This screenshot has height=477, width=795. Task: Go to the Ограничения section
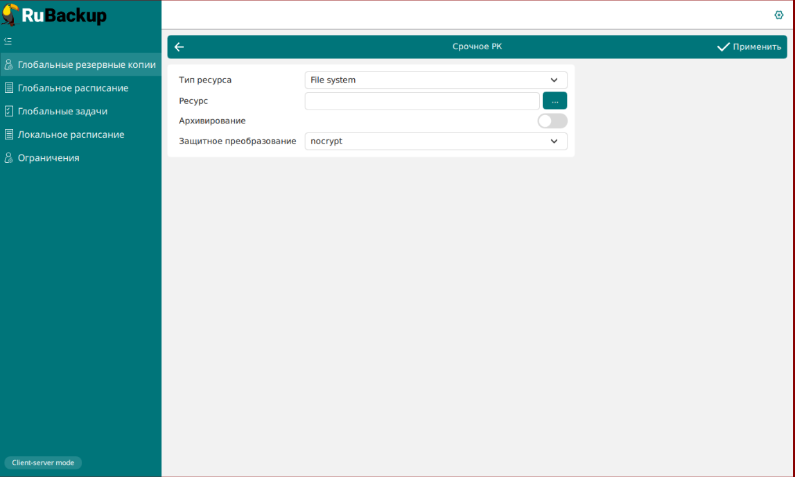tap(49, 158)
